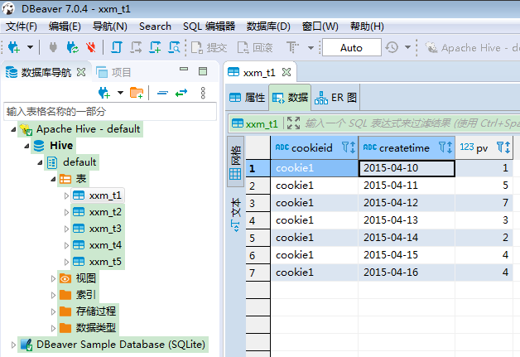Click the new database connection plug icon
This screenshot has height=357, width=520.
14,47
